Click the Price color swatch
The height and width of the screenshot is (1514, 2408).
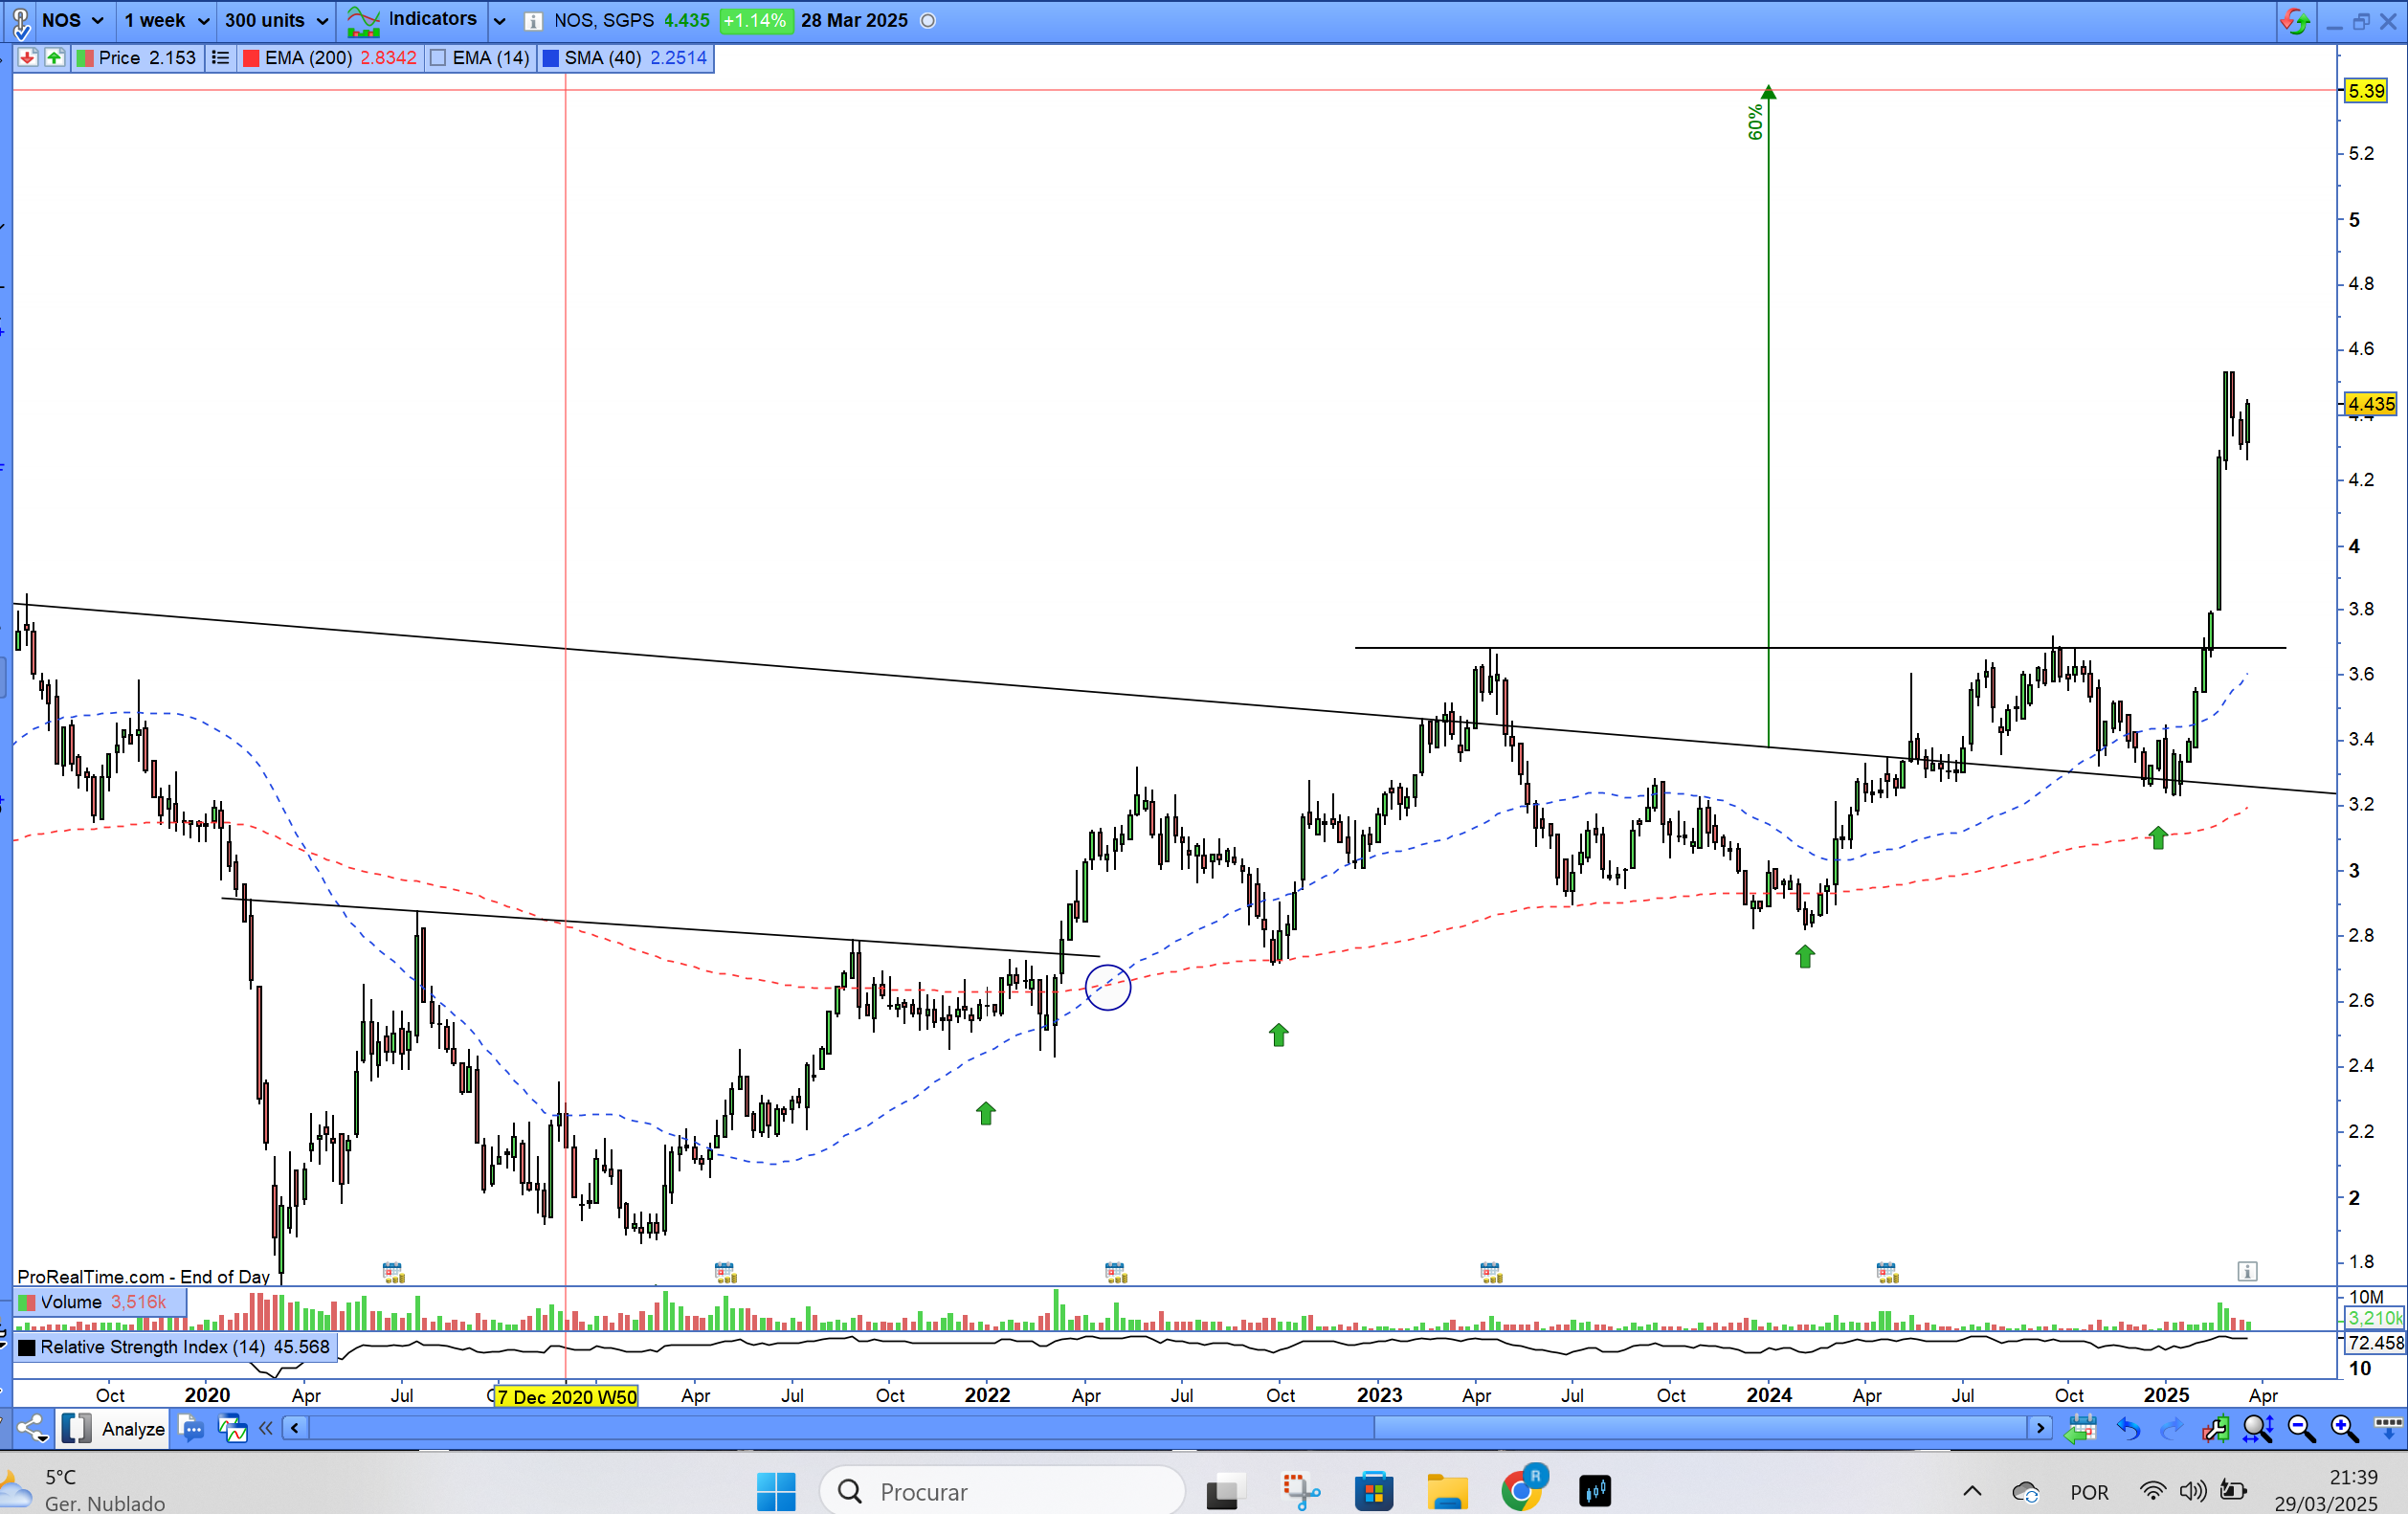point(85,58)
